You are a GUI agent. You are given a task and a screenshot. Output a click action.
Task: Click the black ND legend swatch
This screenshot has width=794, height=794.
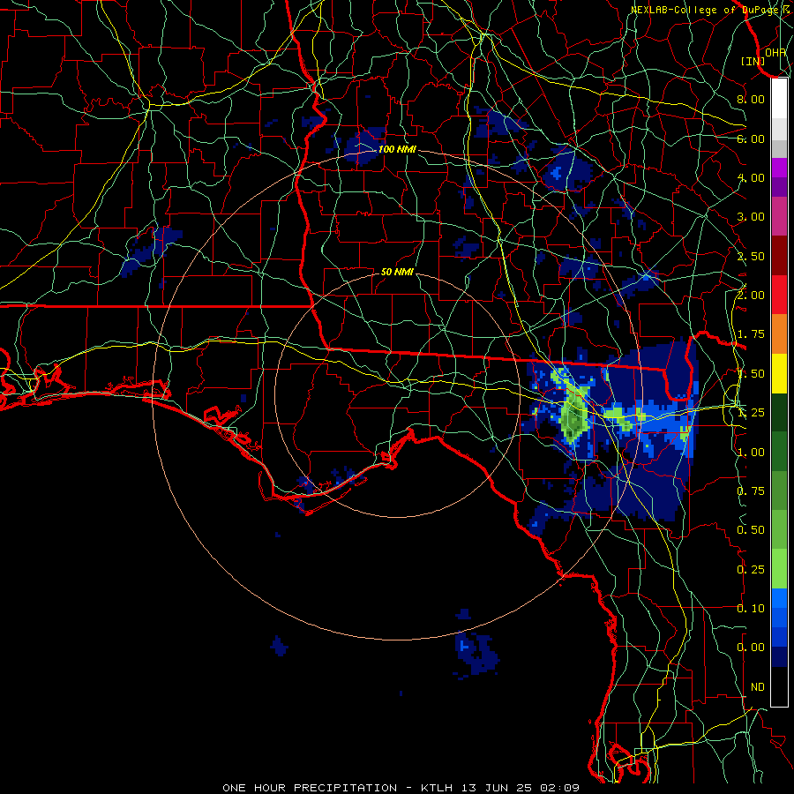(x=779, y=686)
